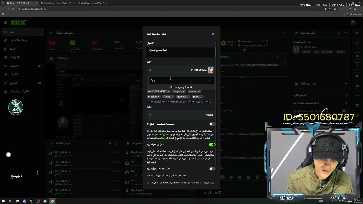Click the PUBG Mobile category thumbnail in dialog
This screenshot has width=363, height=204.
coord(210,70)
